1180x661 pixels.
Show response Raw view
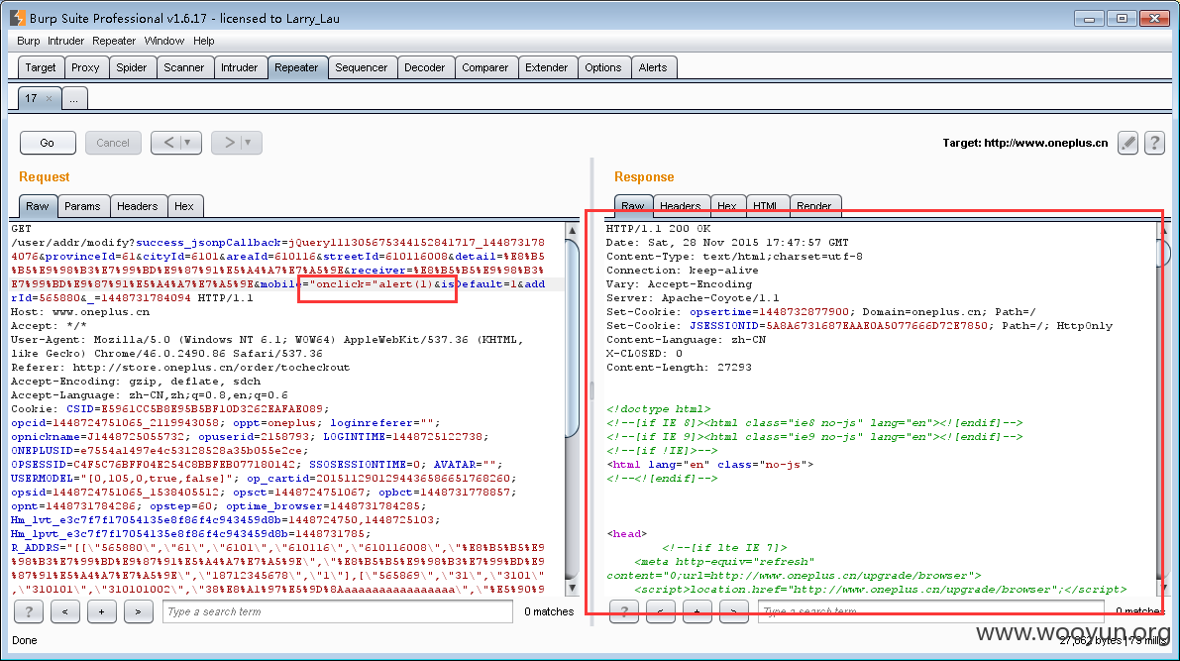tap(633, 205)
